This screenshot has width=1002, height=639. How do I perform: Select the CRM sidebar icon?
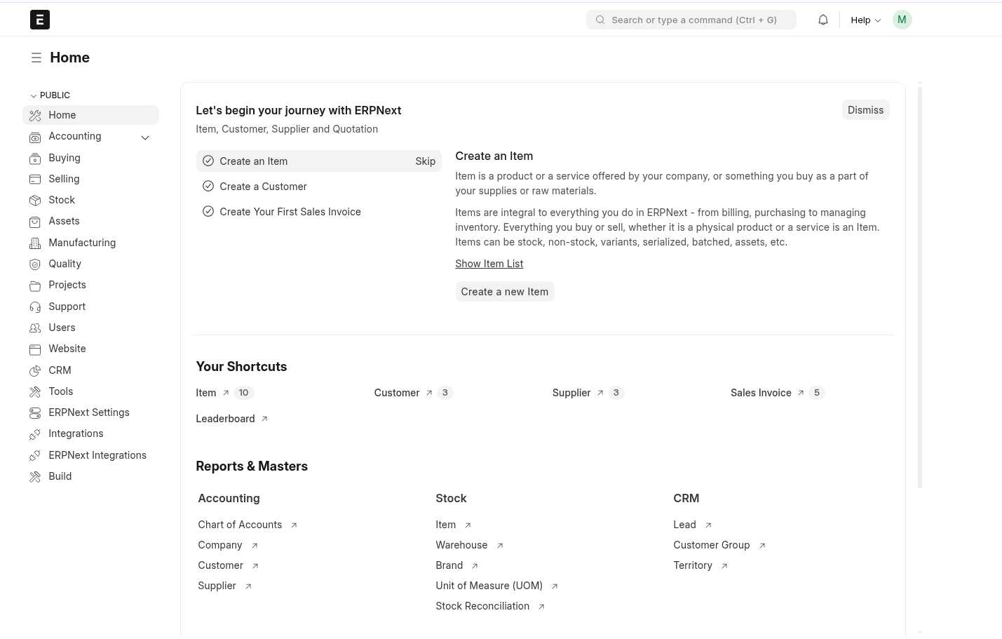tap(35, 370)
